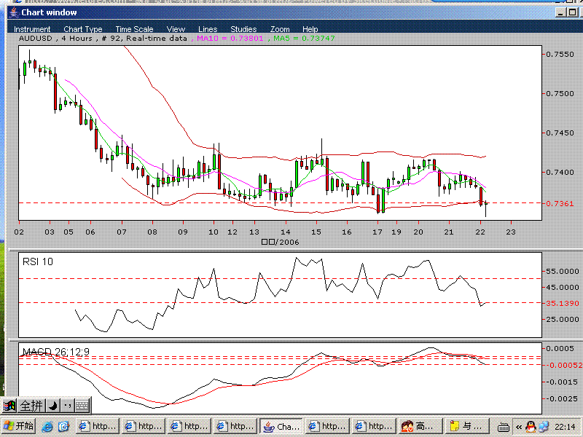Image resolution: width=583 pixels, height=437 pixels.
Task: Toggle the Chinese punctuation icon
Action: (x=67, y=406)
